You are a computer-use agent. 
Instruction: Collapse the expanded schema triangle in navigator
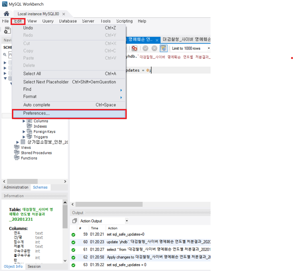(x=5, y=78)
